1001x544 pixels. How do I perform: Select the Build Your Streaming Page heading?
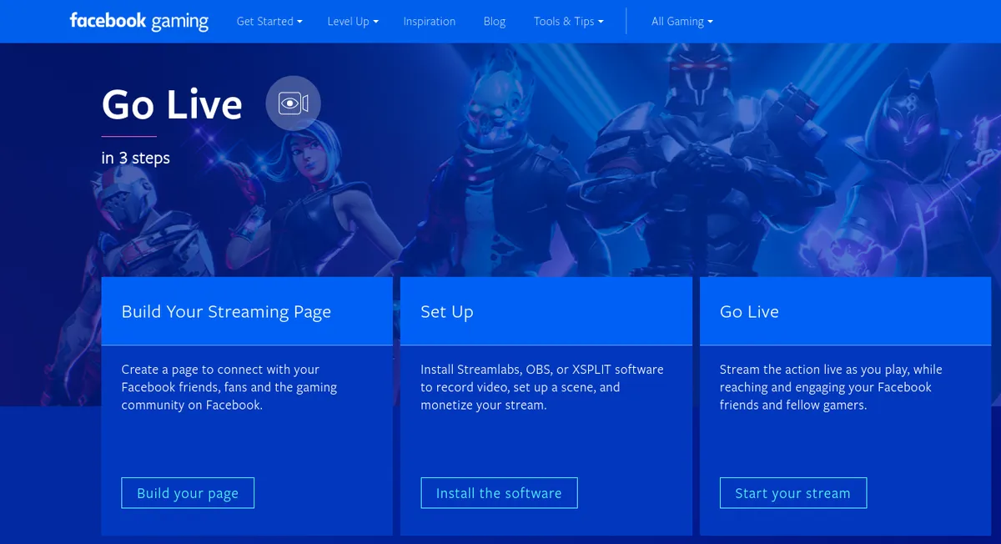coord(226,312)
